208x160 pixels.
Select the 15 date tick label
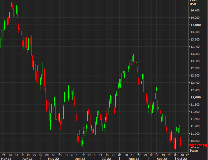[x=133, y=155]
